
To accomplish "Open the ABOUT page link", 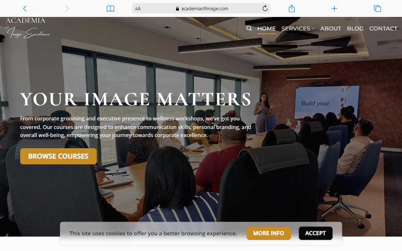I will click(331, 28).
